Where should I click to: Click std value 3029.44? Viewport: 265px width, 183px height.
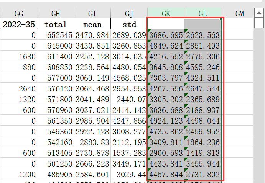pos(129,173)
